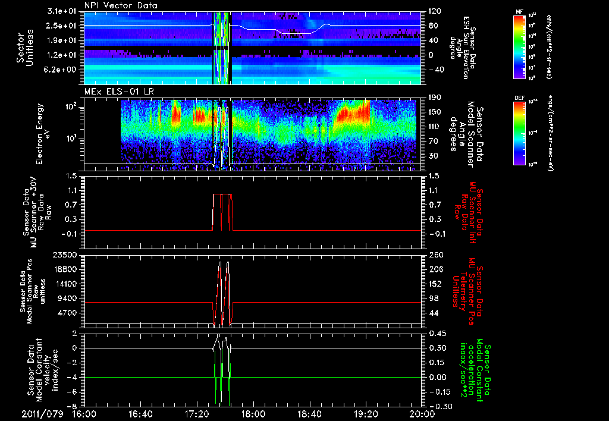Click the NF color bar
The image size is (609, 421).
coord(520,47)
